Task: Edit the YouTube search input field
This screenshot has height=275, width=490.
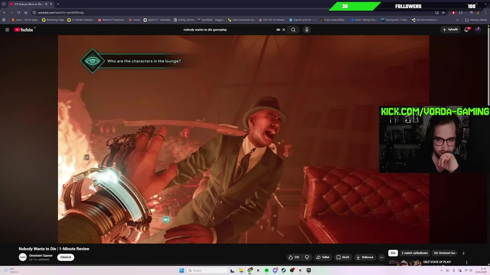Action: pyautogui.click(x=228, y=29)
